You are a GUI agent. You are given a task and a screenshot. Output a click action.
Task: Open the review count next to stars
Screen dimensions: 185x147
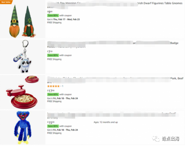(63, 86)
